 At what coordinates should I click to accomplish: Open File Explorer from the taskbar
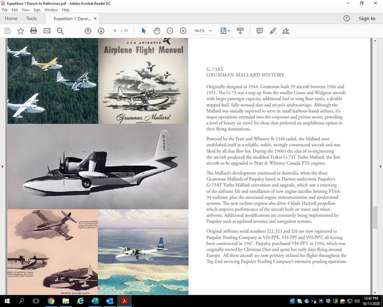coord(65,301)
